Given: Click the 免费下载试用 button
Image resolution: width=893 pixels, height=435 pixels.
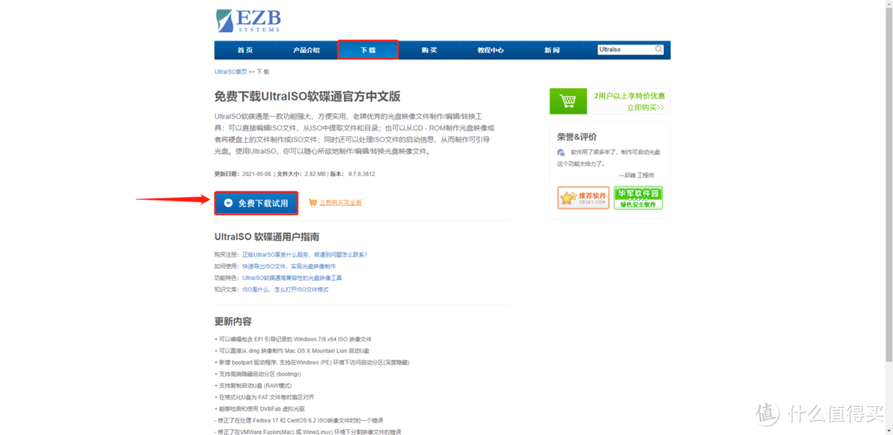Looking at the screenshot, I should point(256,203).
